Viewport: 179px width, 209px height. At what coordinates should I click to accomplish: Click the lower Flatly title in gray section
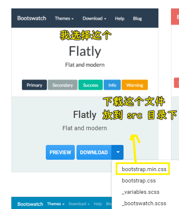(x=85, y=115)
